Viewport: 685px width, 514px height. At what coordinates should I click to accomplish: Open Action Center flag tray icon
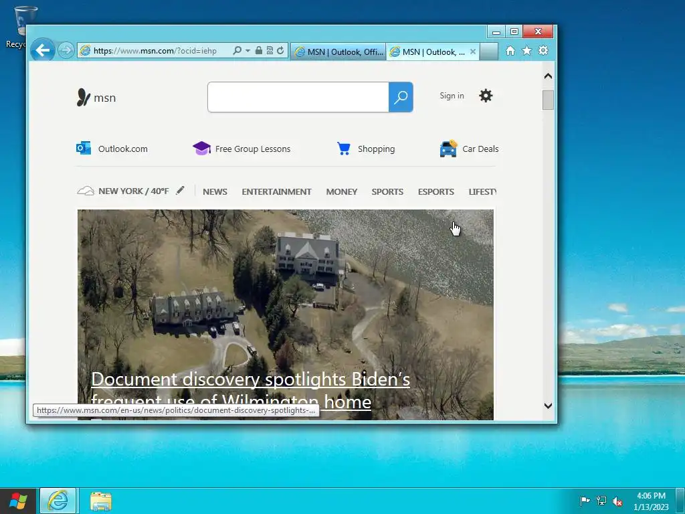coord(585,501)
